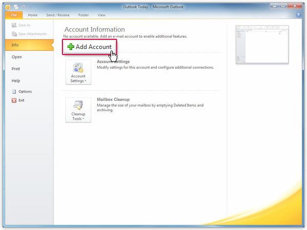Click the Save Attachments icon

(14, 34)
